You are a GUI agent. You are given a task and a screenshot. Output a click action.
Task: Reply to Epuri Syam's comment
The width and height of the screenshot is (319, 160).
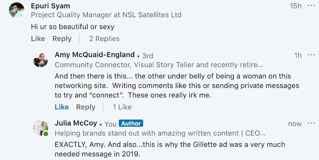click(x=62, y=39)
